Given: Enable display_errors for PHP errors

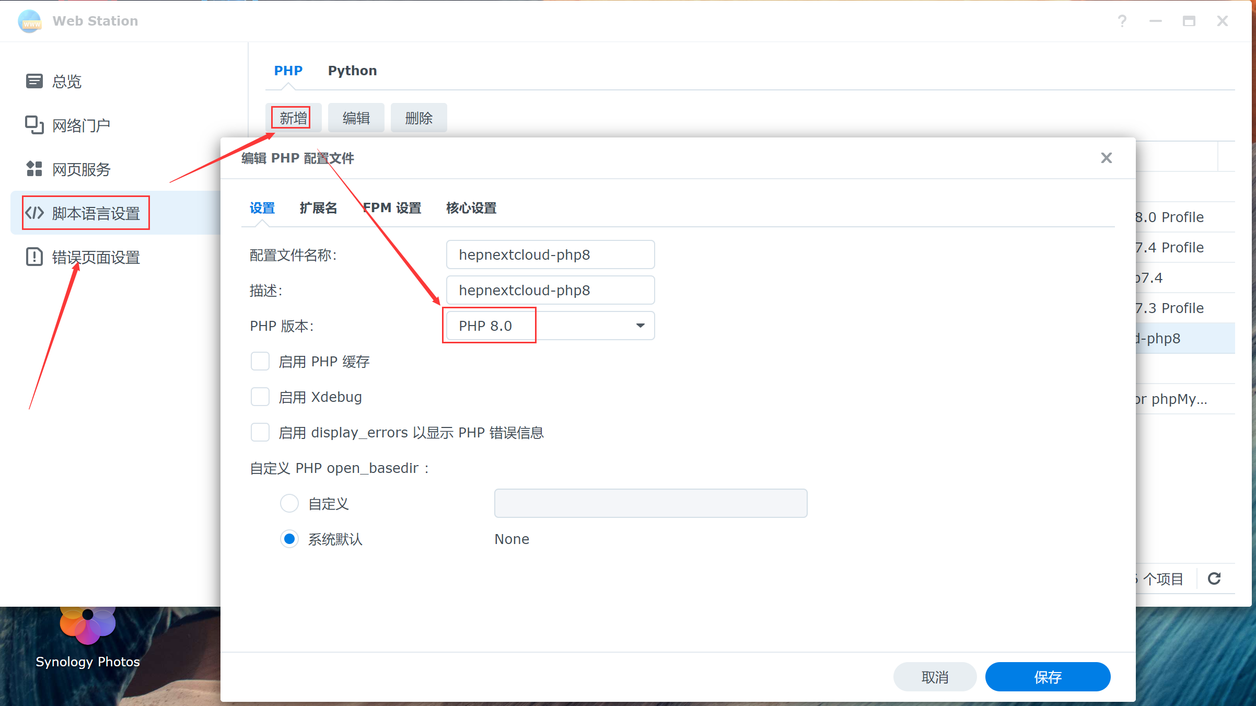Looking at the screenshot, I should pyautogui.click(x=260, y=432).
